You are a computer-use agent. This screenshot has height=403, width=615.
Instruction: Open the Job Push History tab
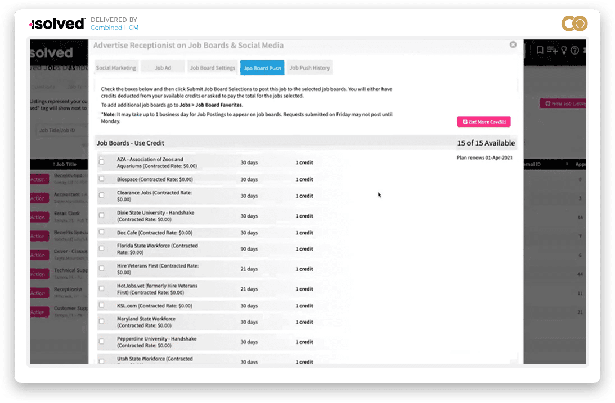(309, 67)
